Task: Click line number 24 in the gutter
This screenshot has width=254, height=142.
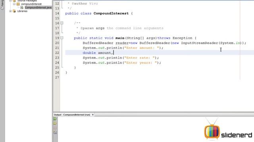Action: (x=57, y=63)
